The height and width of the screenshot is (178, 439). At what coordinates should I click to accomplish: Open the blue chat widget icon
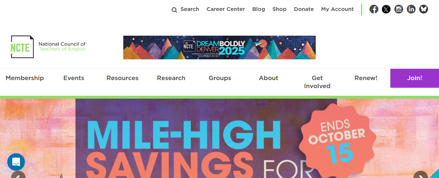pyautogui.click(x=16, y=162)
